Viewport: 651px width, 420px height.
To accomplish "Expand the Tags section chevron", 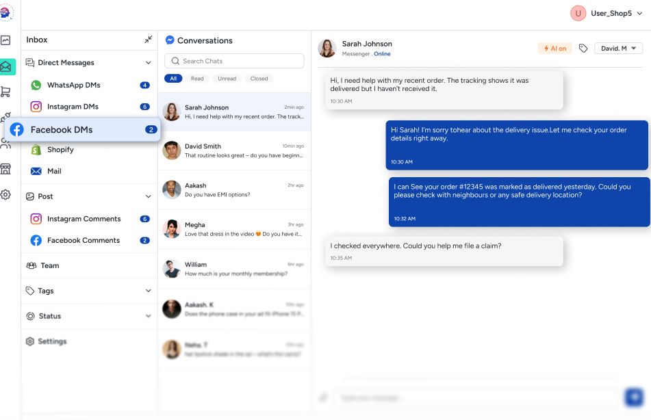I will (149, 291).
